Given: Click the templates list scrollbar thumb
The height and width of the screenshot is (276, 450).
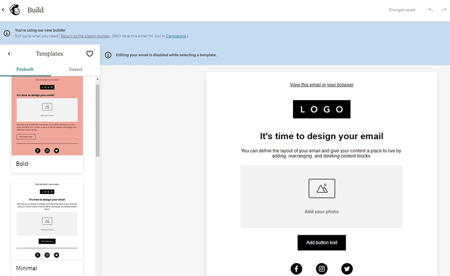Looking at the screenshot, I should (x=97, y=120).
